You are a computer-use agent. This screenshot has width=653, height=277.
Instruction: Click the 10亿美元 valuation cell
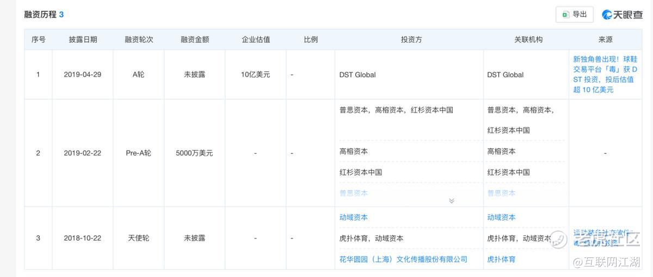tap(256, 74)
